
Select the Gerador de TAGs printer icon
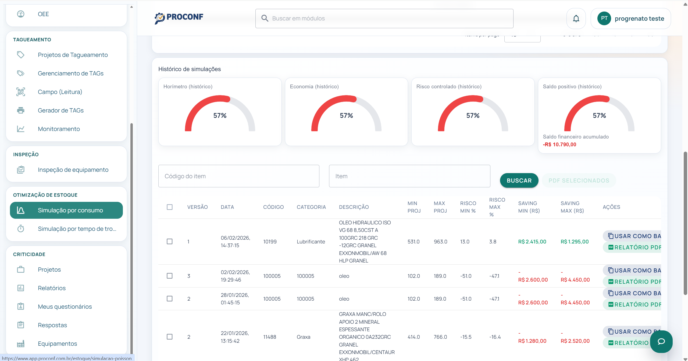pyautogui.click(x=21, y=110)
